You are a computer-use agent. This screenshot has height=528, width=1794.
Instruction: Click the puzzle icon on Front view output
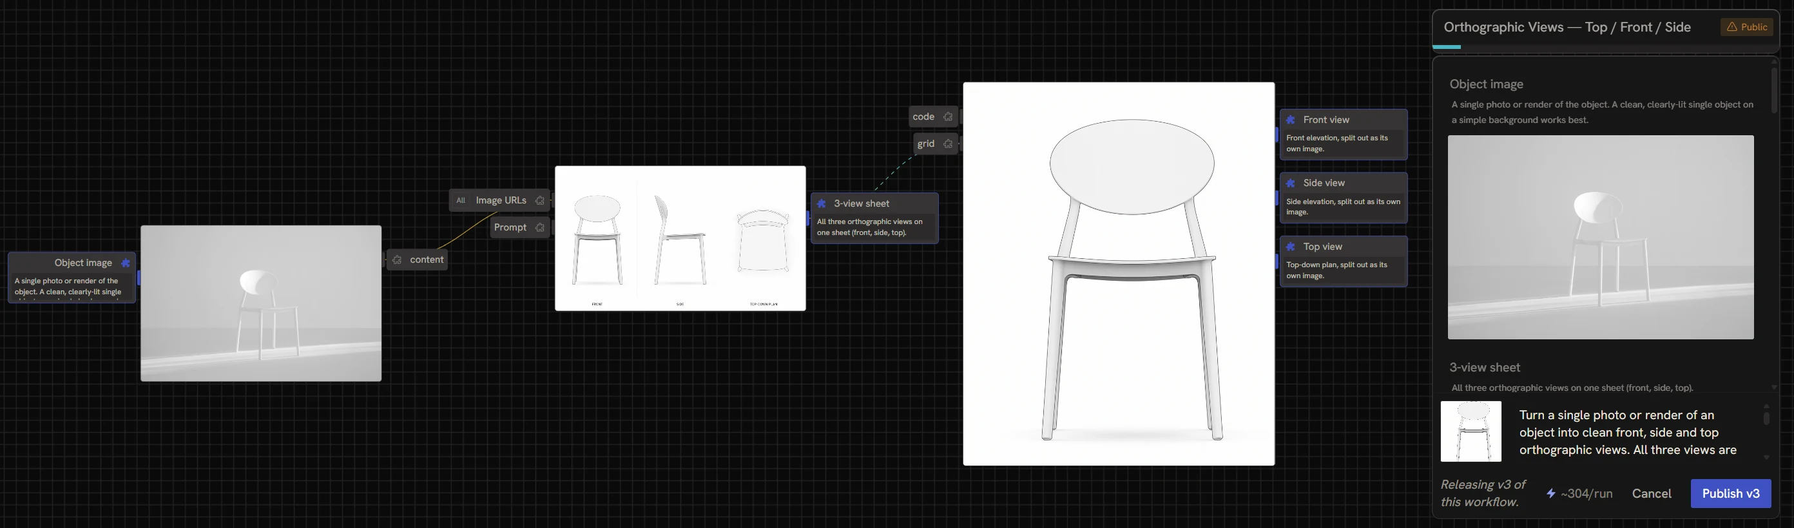(1291, 120)
